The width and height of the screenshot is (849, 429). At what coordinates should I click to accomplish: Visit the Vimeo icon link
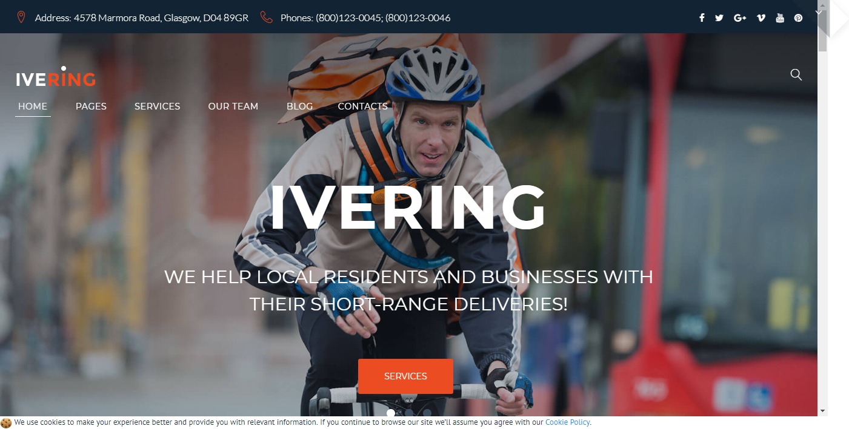pyautogui.click(x=761, y=18)
